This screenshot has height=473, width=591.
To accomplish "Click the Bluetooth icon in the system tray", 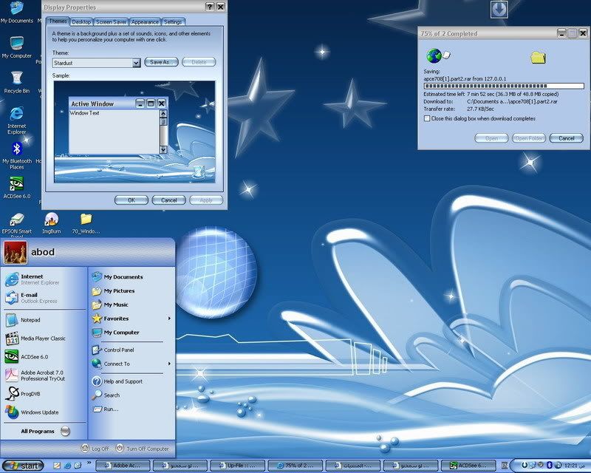I will coord(549,465).
